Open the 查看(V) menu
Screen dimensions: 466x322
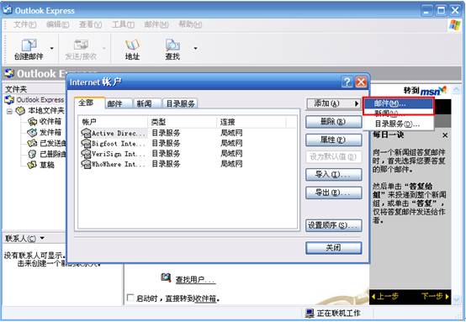(x=90, y=24)
